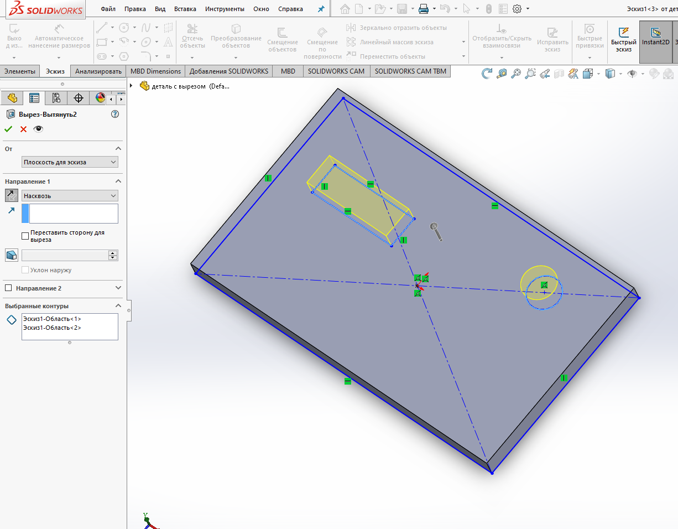Click the direction of extrusion arrow icon
Image resolution: width=678 pixels, height=529 pixels.
(11, 211)
